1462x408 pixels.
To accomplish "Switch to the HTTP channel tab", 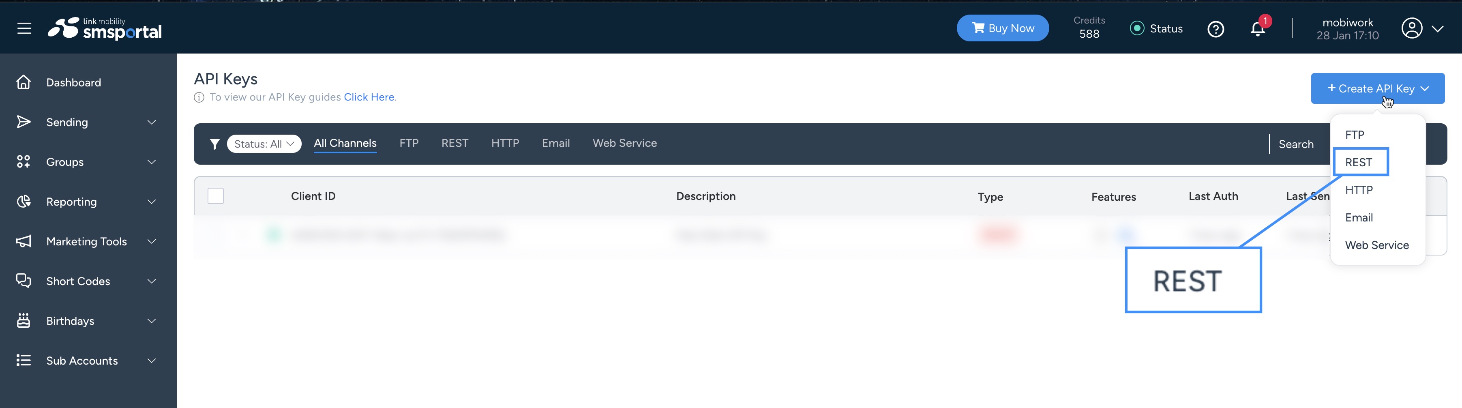I will [504, 143].
